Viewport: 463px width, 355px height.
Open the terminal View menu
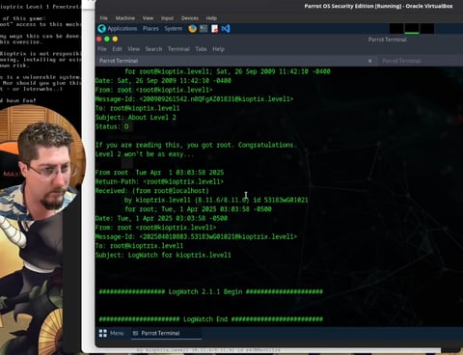133,49
